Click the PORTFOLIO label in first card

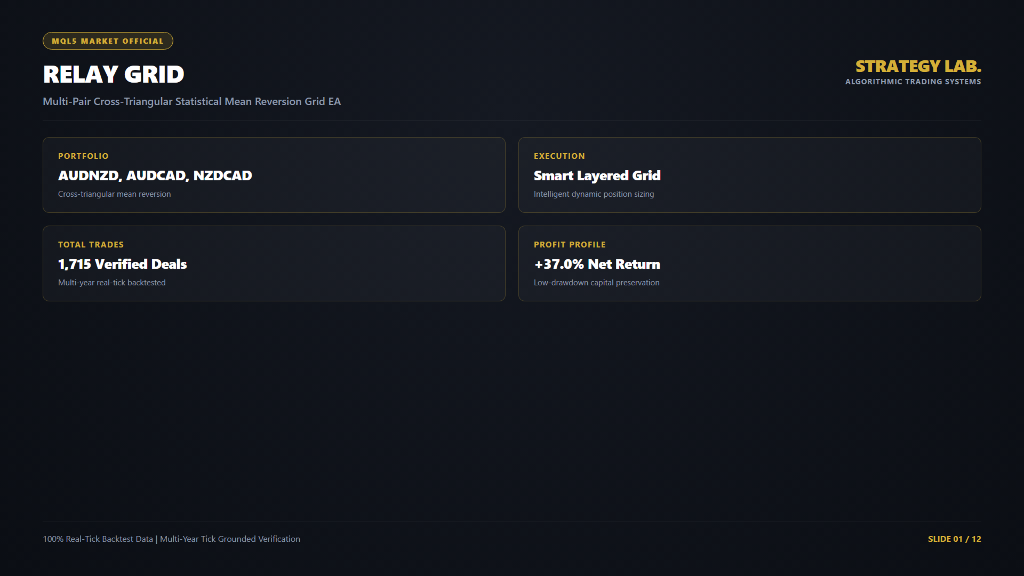[83, 156]
